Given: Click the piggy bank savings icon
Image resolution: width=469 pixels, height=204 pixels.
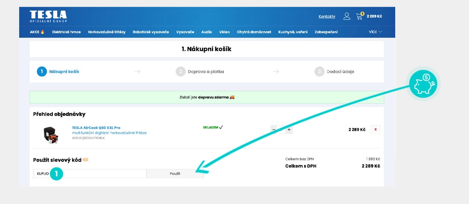Looking at the screenshot, I should (x=423, y=84).
